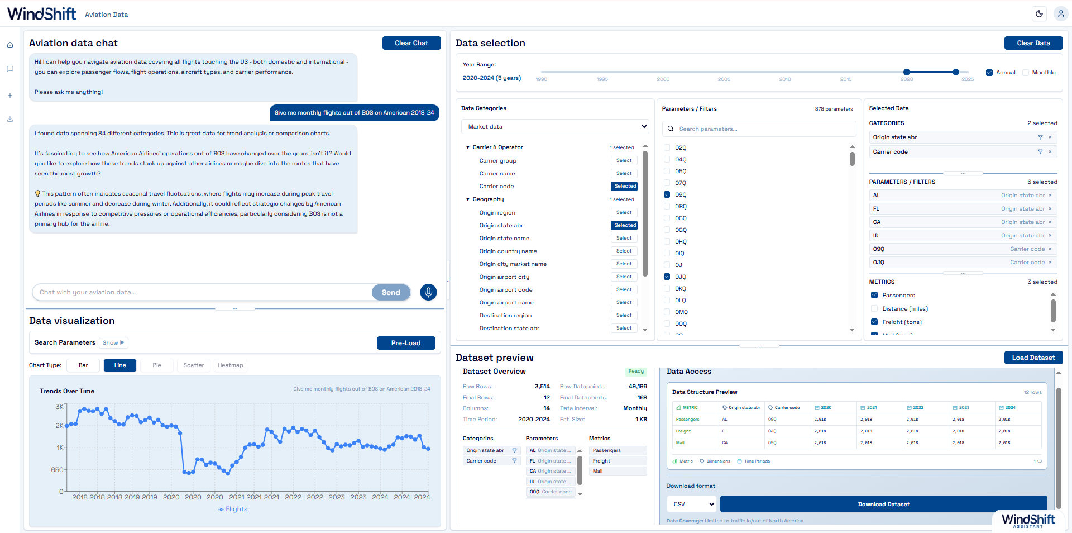The image size is (1072, 533).
Task: Change download format from CSV
Action: [691, 504]
